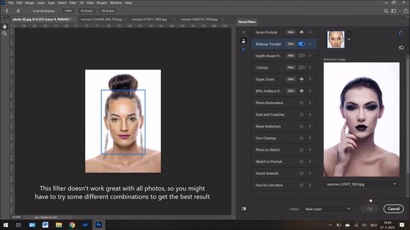Open the selected face dropdown arrow

click(x=349, y=40)
